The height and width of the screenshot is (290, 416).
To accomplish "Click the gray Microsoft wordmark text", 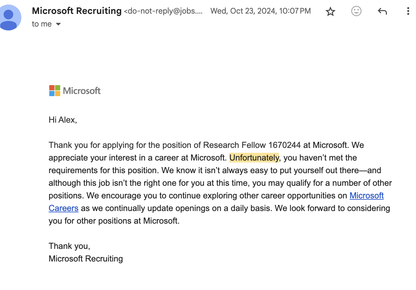I will [82, 91].
